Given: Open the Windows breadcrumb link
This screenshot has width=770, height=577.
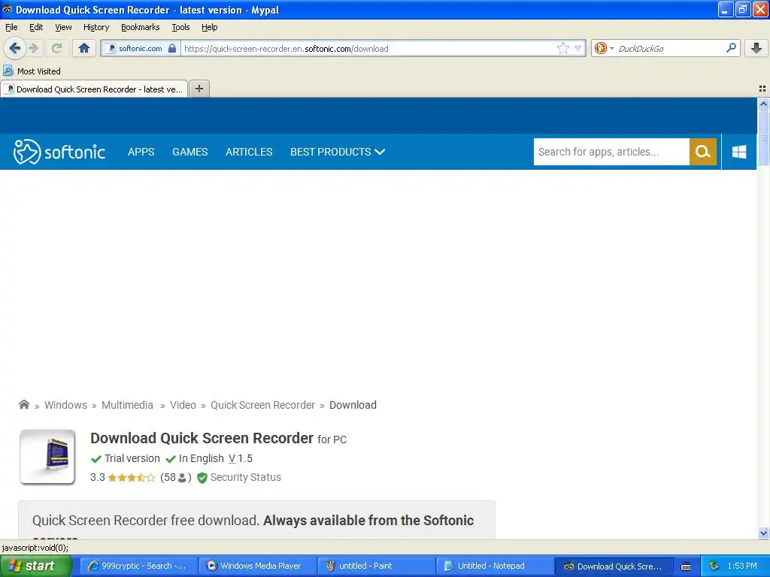Looking at the screenshot, I should (x=66, y=405).
